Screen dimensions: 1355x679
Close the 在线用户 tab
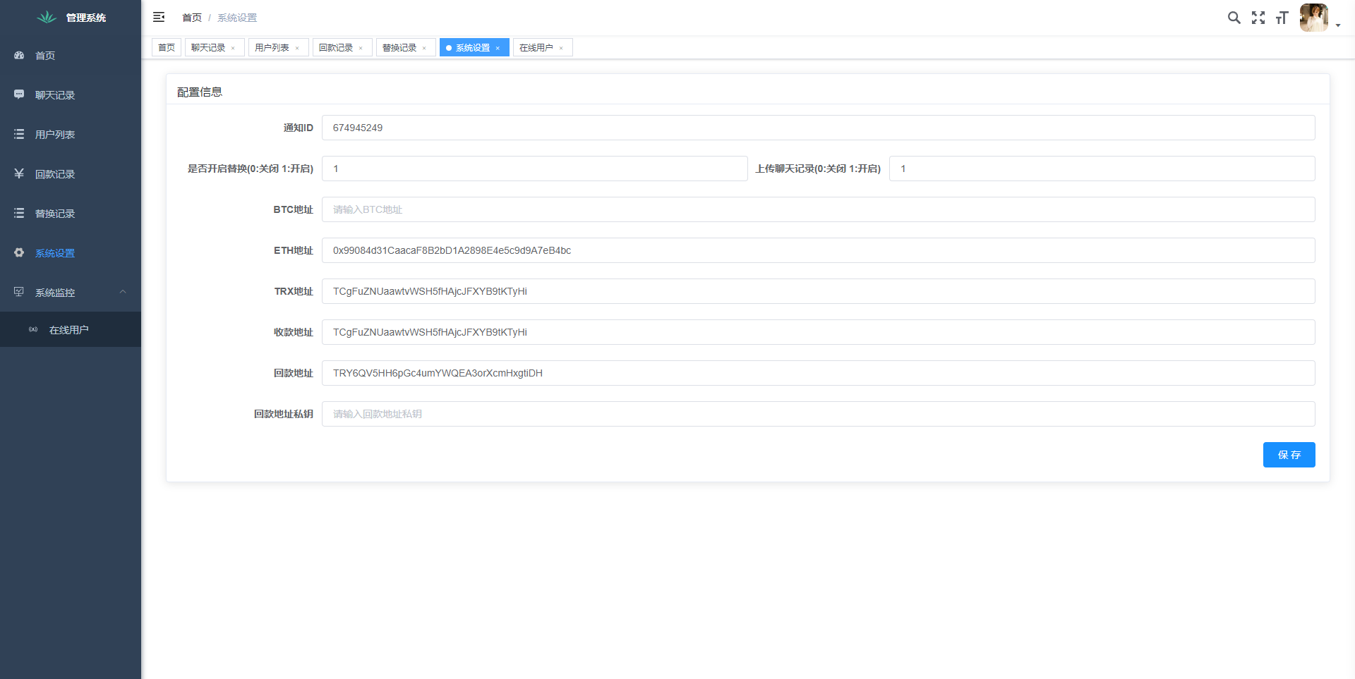[x=561, y=48]
